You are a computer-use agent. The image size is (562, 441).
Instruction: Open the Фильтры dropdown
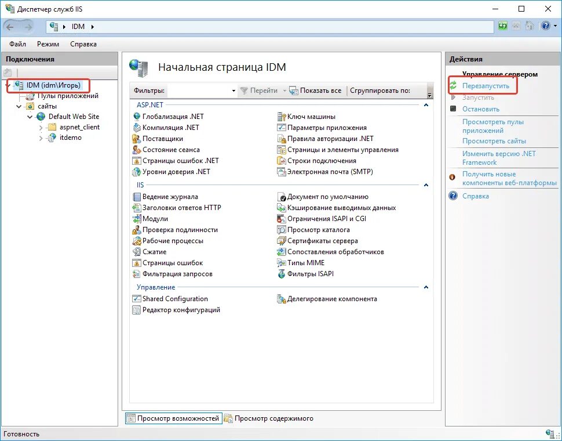[233, 91]
